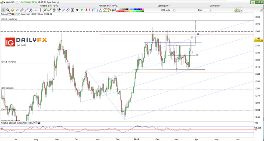The width and height of the screenshot is (264, 141).
Task: Click the 'Price' panel label
Action: coord(3,14)
